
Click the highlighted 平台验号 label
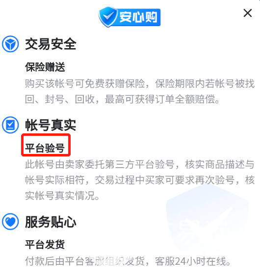pos(45,148)
